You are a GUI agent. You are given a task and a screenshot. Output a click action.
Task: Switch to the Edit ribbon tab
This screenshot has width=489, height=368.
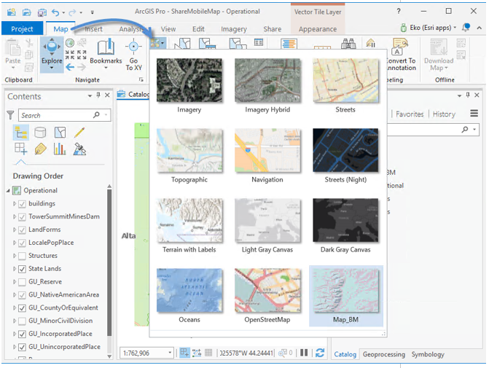tap(198, 29)
